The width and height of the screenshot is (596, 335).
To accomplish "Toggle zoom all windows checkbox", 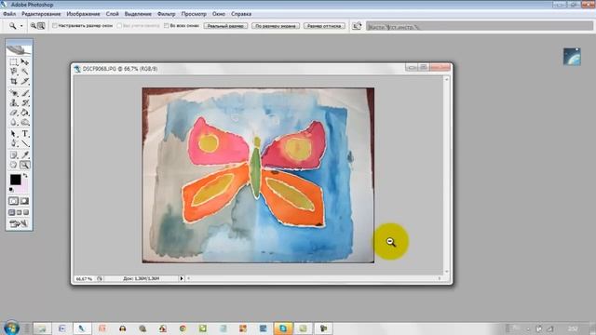I will tap(166, 26).
